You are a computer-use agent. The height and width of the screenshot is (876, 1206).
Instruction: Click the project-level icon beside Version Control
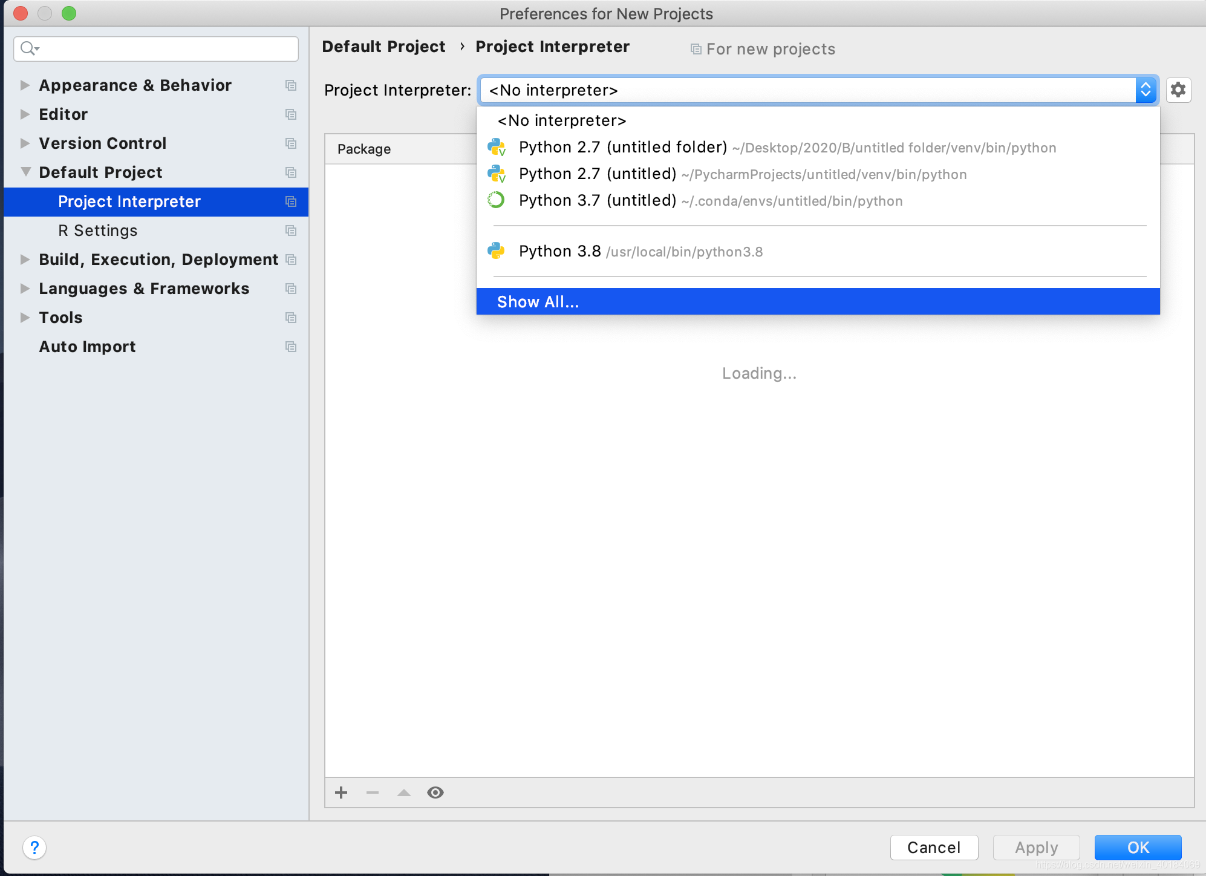tap(291, 143)
